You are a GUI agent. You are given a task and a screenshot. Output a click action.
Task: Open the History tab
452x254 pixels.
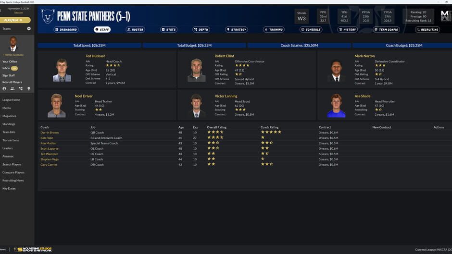(x=347, y=29)
